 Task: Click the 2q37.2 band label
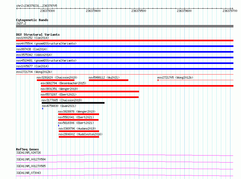[x=21, y=23]
